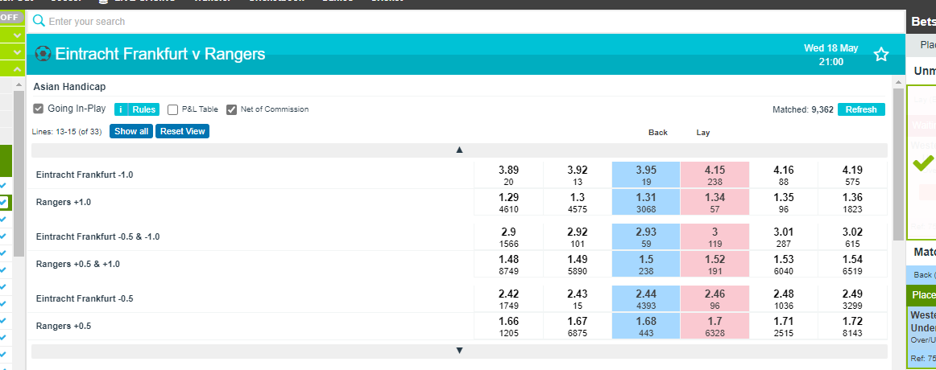Click the 'Eintracht Frankfurt -1.0' selection name
Image resolution: width=936 pixels, height=370 pixels.
coord(84,175)
